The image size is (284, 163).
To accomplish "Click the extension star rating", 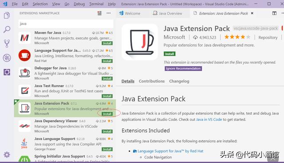I will (x=237, y=37).
